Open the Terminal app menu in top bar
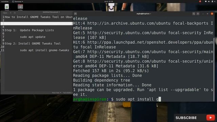 click(x=18, y=1)
